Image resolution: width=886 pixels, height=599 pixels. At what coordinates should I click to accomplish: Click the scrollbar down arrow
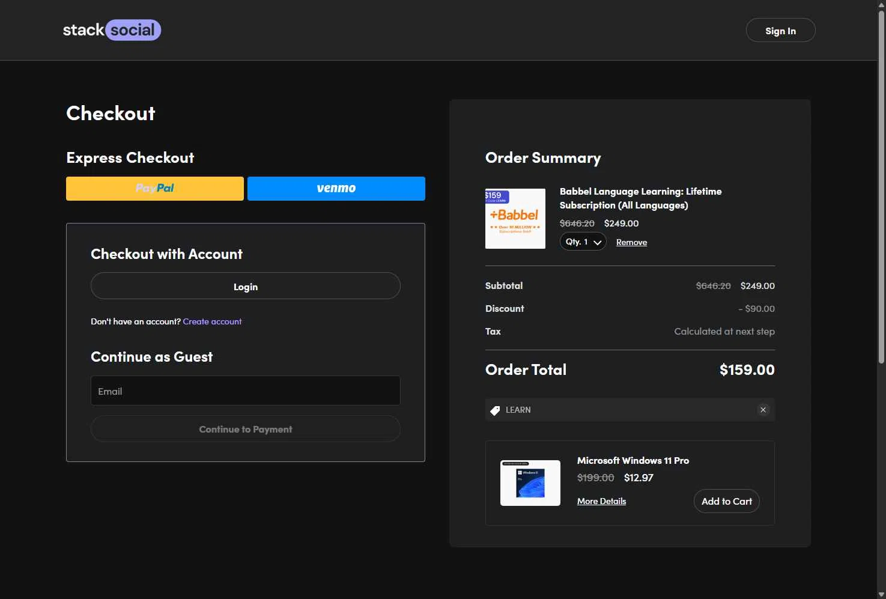tap(881, 594)
